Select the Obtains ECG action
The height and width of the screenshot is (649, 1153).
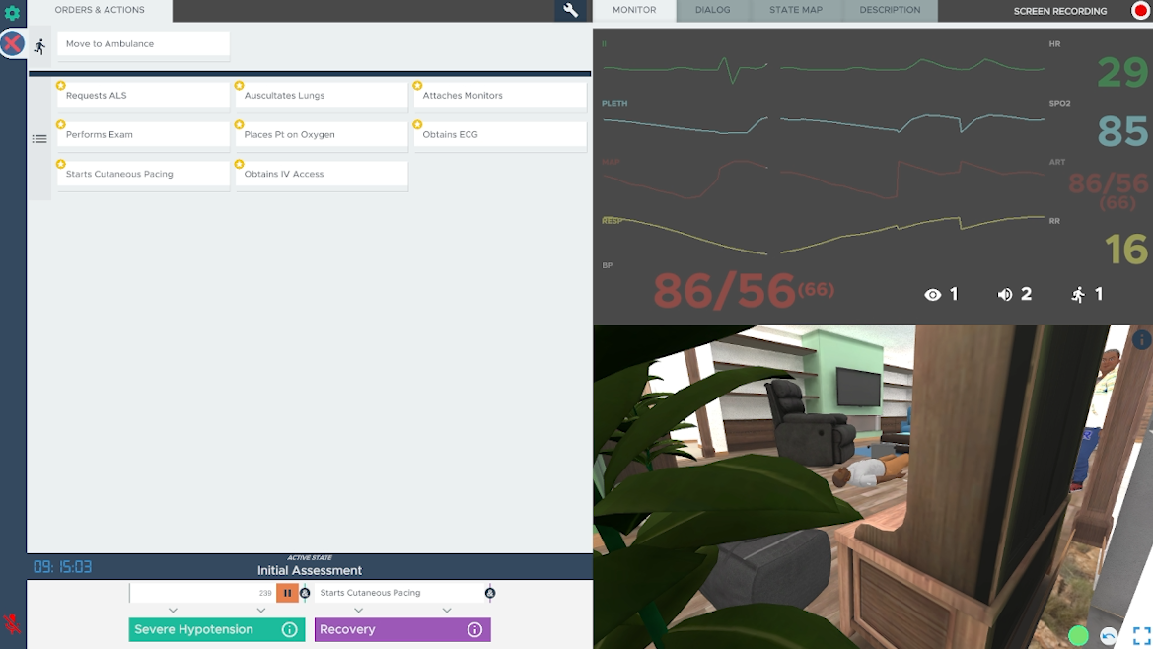pos(500,135)
